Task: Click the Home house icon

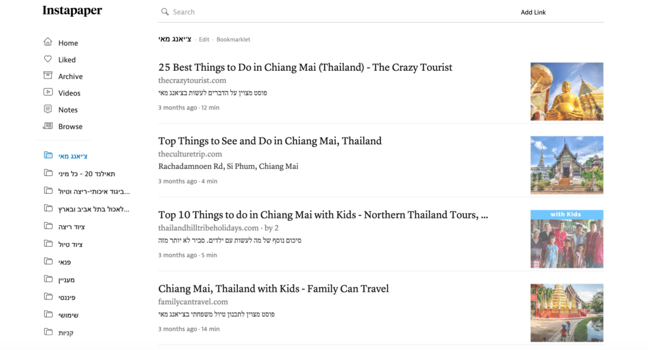Action: [48, 42]
